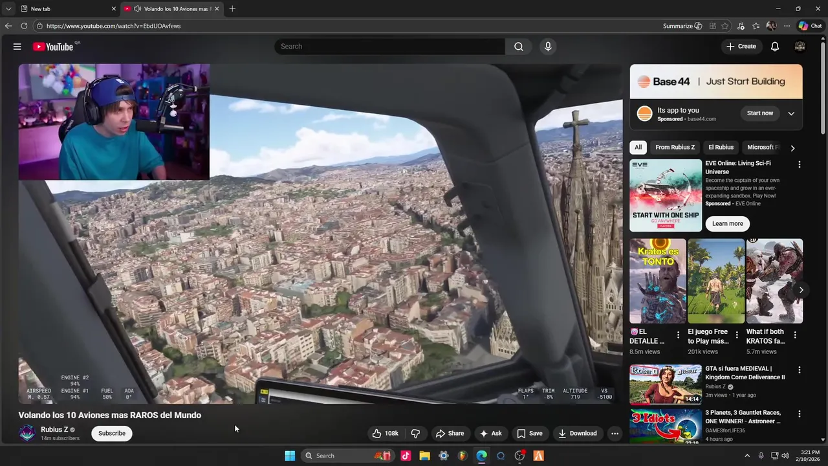This screenshot has width=828, height=466.
Task: Click the YouTube search magnifier button
Action: 519,47
